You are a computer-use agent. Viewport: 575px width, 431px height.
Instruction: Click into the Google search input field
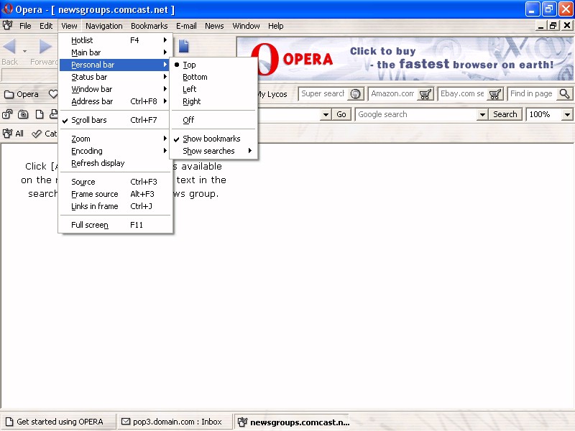[x=415, y=114]
